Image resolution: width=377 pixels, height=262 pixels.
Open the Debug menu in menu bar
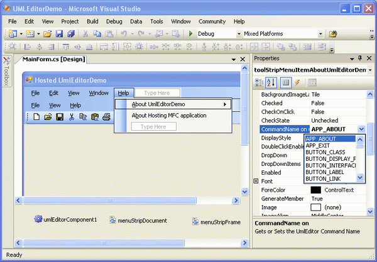[114, 21]
